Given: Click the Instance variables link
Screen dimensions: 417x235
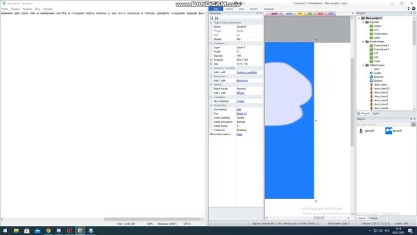Looking at the screenshot, I should click(247, 72).
